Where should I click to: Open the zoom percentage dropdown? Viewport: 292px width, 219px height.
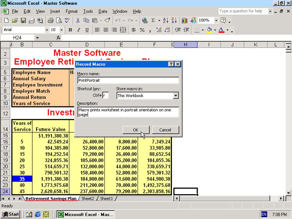coord(216,20)
